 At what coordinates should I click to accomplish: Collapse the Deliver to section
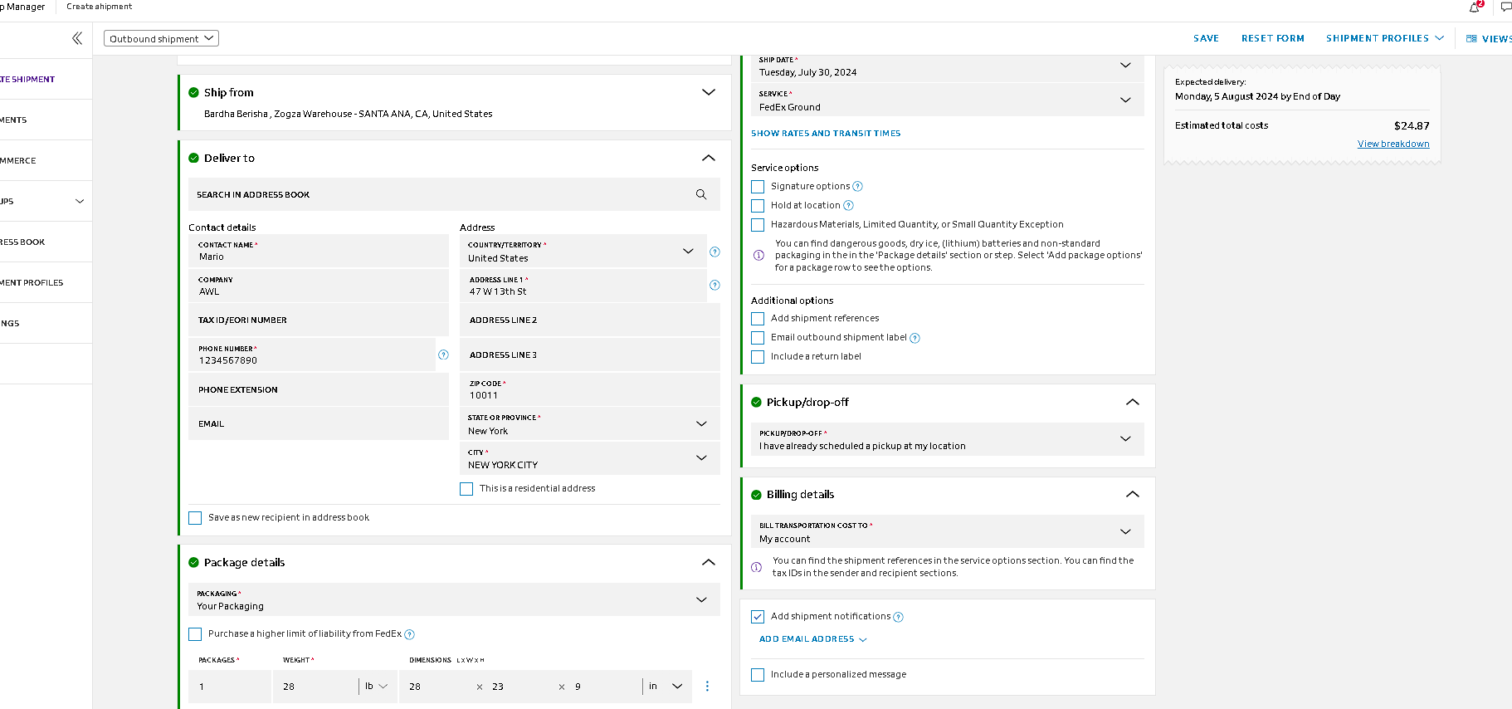(709, 158)
